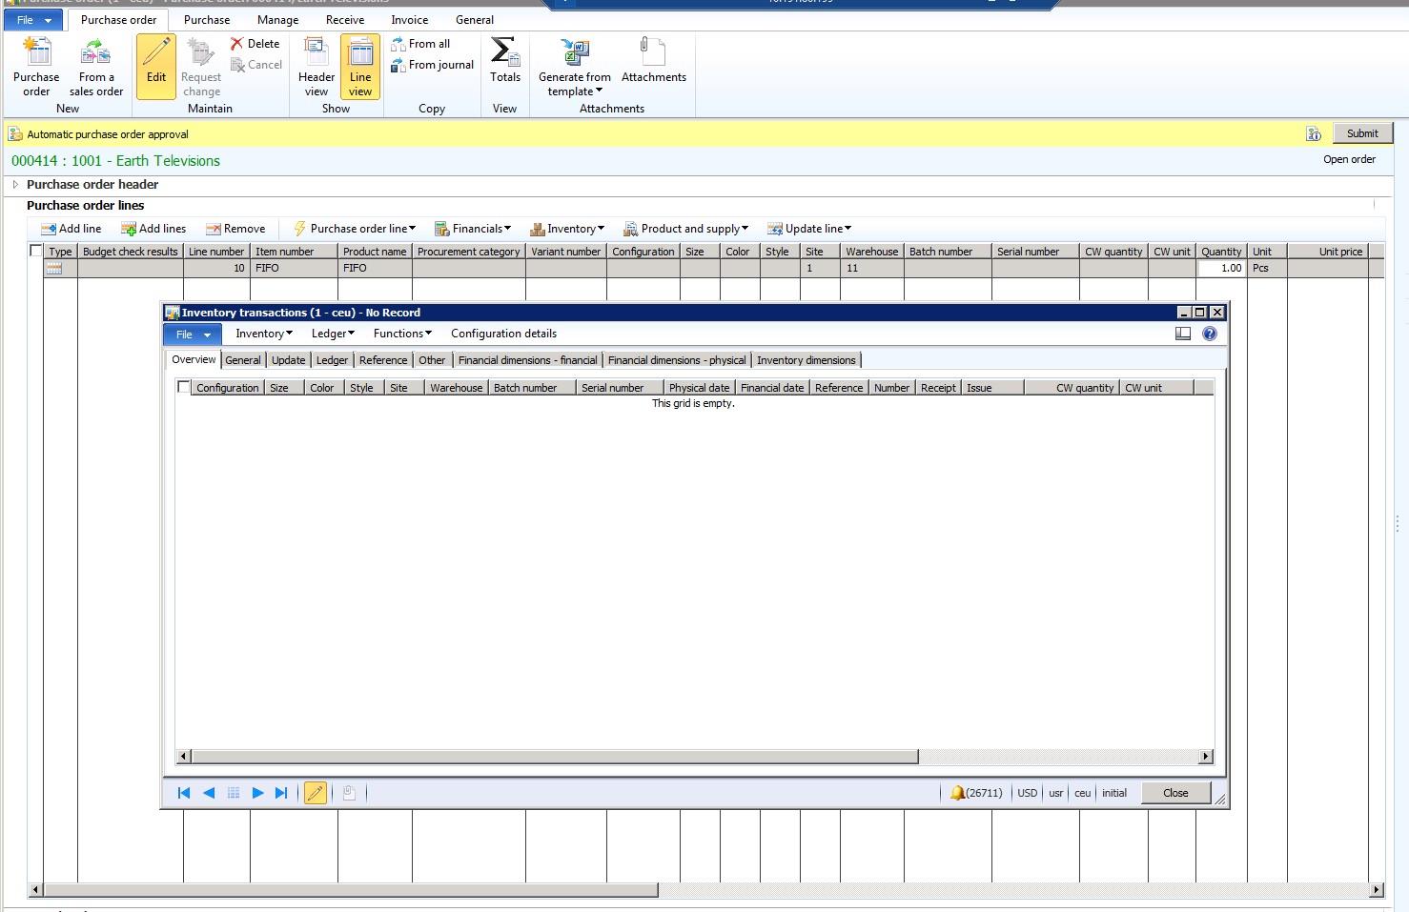Switch to the Receive ribbon tab

[x=344, y=20]
